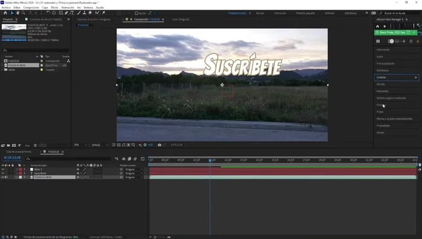Hide the P1610125.MOV layer eye
The image size is (422, 239).
click(x=2, y=177)
